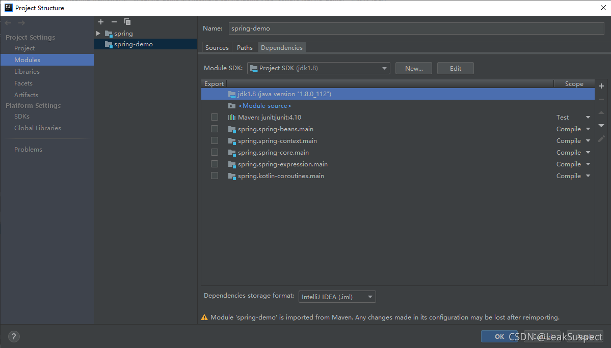This screenshot has height=348, width=611.
Task: Click the <Module source> entry
Action: pos(264,106)
